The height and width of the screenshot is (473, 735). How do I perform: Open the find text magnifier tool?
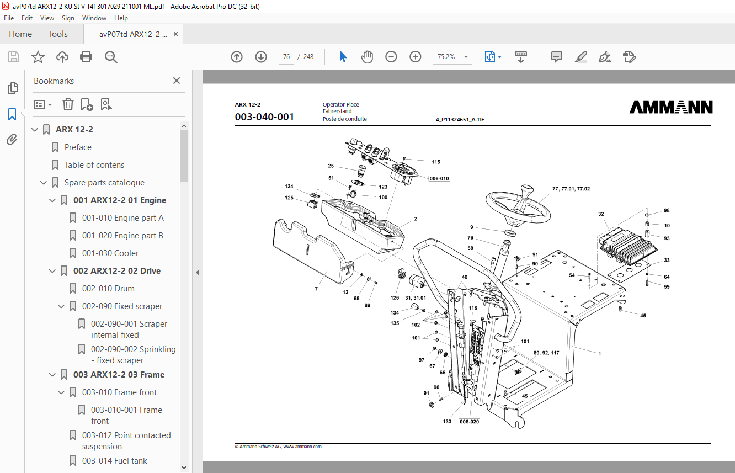pyautogui.click(x=111, y=57)
